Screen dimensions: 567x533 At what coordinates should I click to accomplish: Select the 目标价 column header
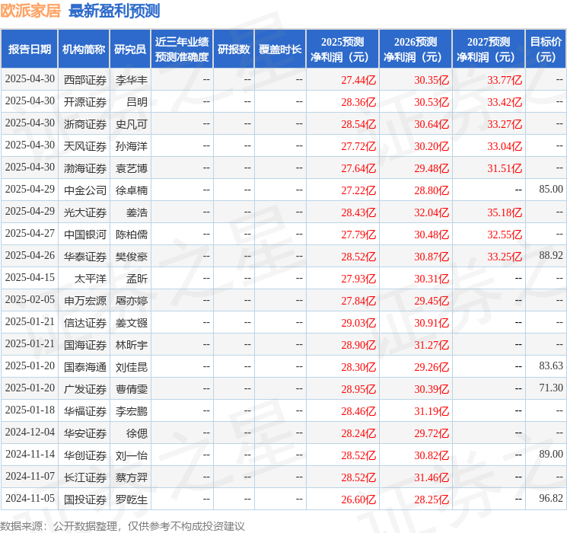pyautogui.click(x=546, y=49)
